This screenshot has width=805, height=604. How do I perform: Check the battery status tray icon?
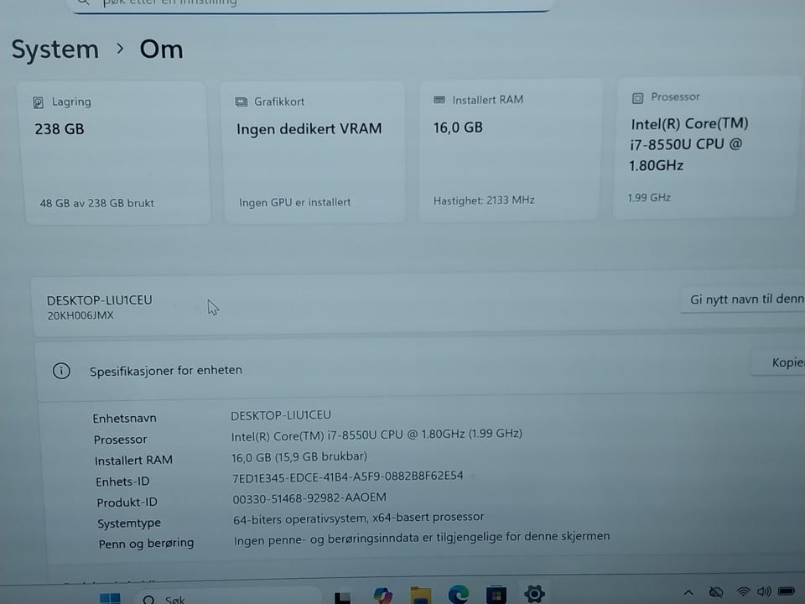(x=787, y=591)
